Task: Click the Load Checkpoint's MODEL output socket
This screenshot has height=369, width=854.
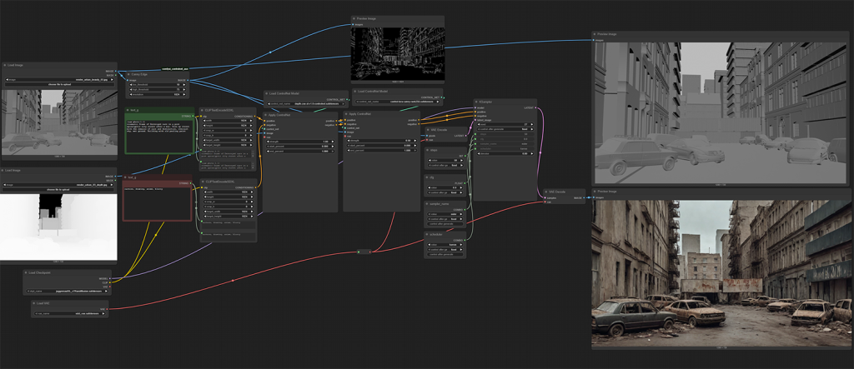Action: (x=109, y=279)
